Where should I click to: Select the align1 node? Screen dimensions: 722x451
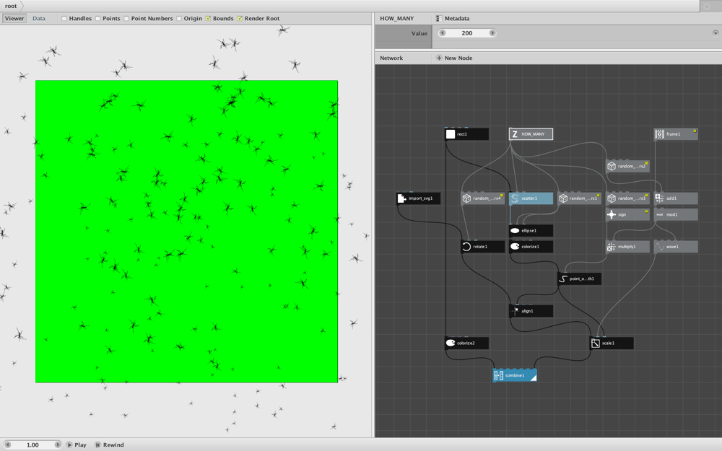(531, 311)
